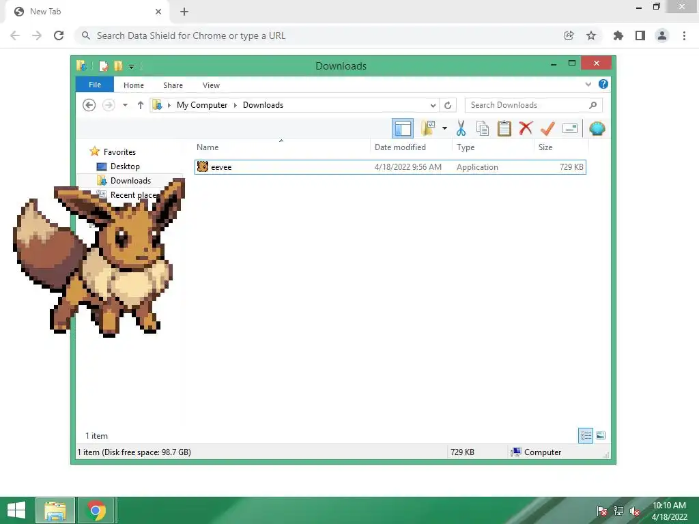Click the red X Delete icon

526,128
